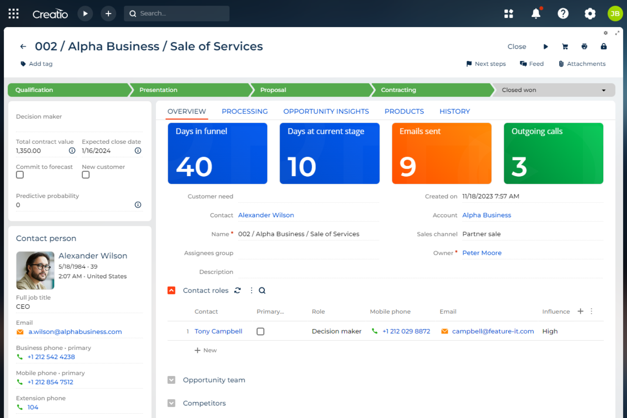The image size is (627, 418).
Task: Mark Tony Campbell as primary contact
Action: pos(260,331)
